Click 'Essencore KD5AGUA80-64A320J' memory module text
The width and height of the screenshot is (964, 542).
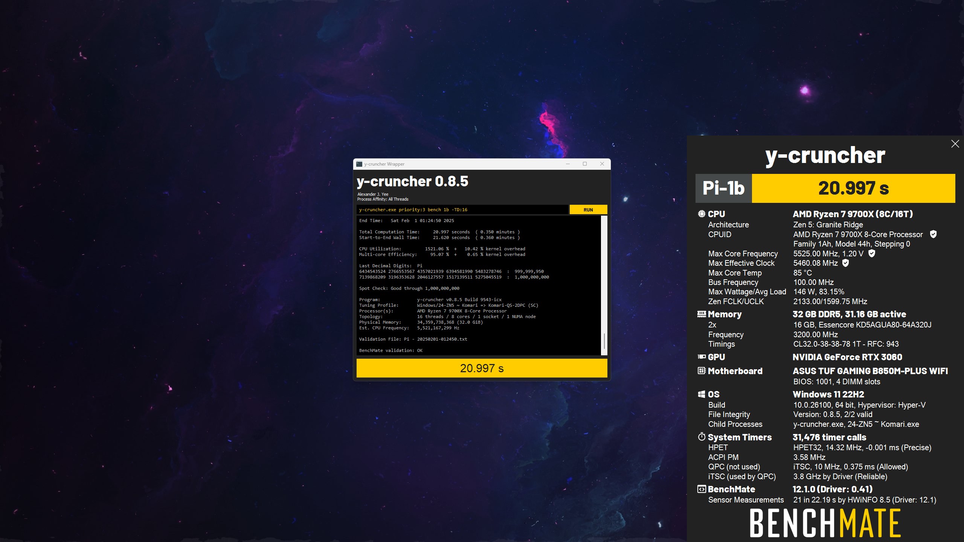[875, 325]
